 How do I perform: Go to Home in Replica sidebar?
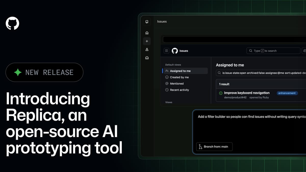(147, 33)
